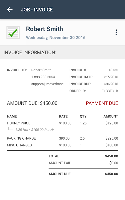Tap the hourly price sub-item arrow icon
The image size is (125, 200).
(x=11, y=128)
